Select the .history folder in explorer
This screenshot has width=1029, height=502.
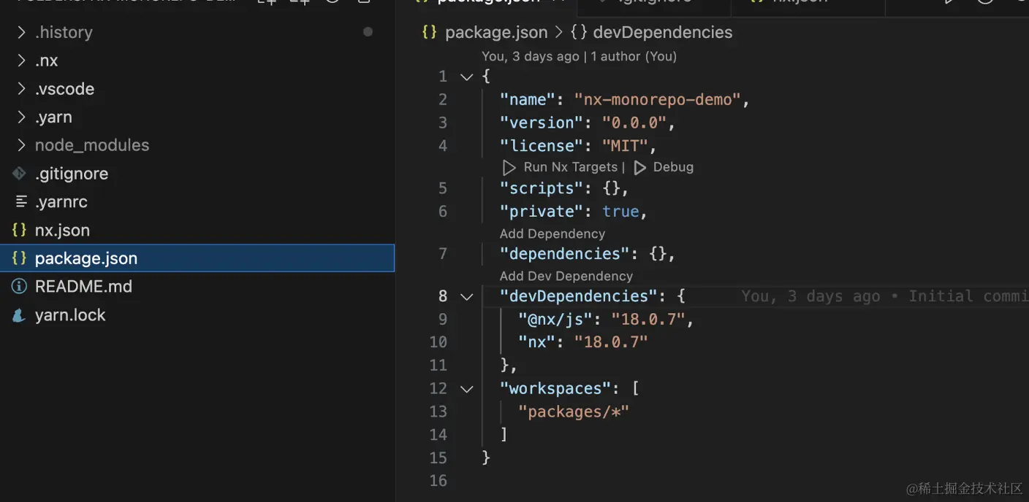click(x=197, y=32)
